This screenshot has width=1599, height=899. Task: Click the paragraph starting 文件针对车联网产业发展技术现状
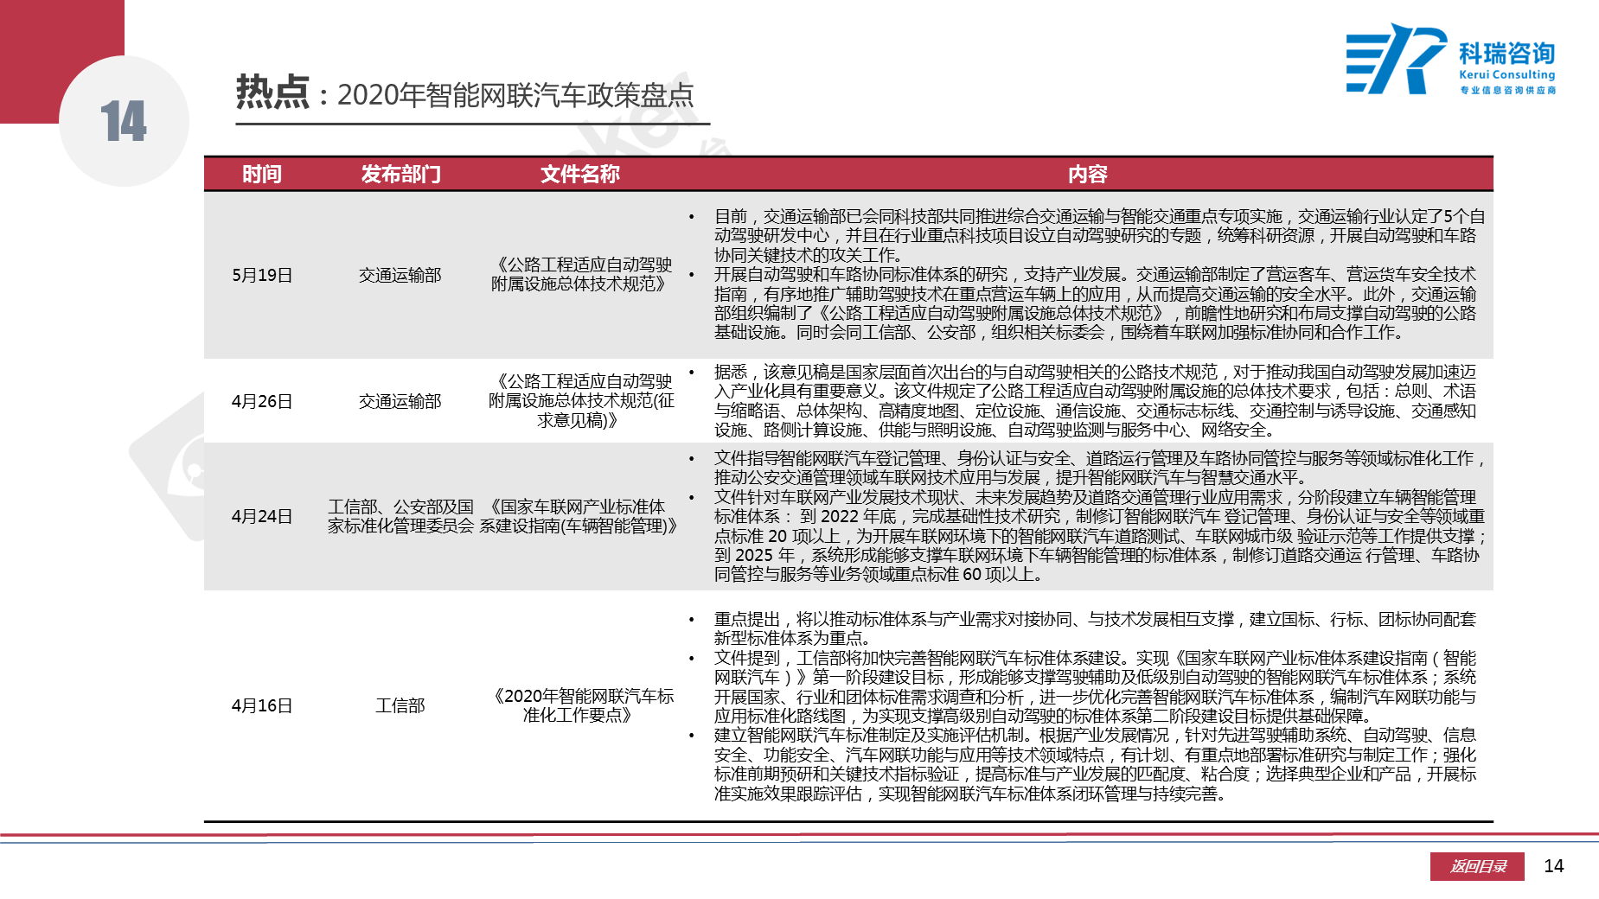[x=1098, y=536]
